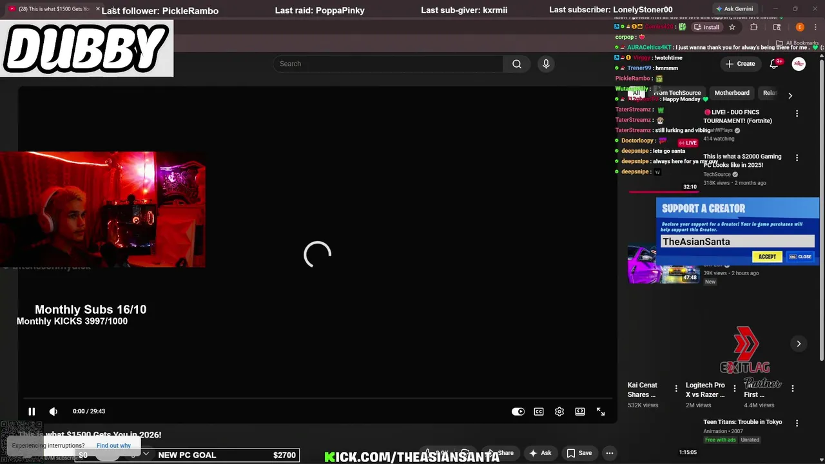Select the From TechSource chip
Screen dimensions: 825x464
[677, 93]
